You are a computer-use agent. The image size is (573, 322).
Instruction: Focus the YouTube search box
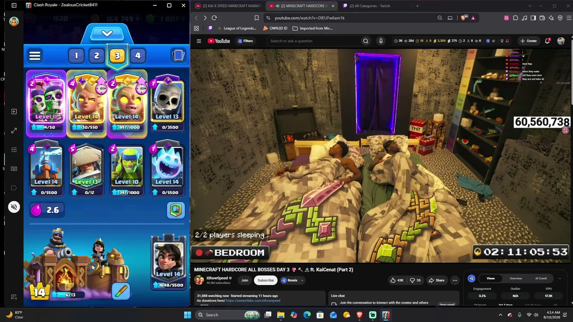[314, 41]
